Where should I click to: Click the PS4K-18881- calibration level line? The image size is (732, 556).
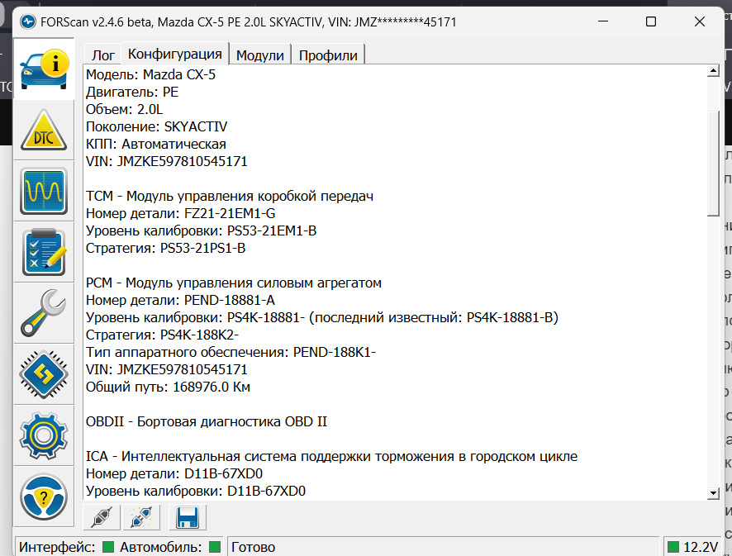(322, 317)
